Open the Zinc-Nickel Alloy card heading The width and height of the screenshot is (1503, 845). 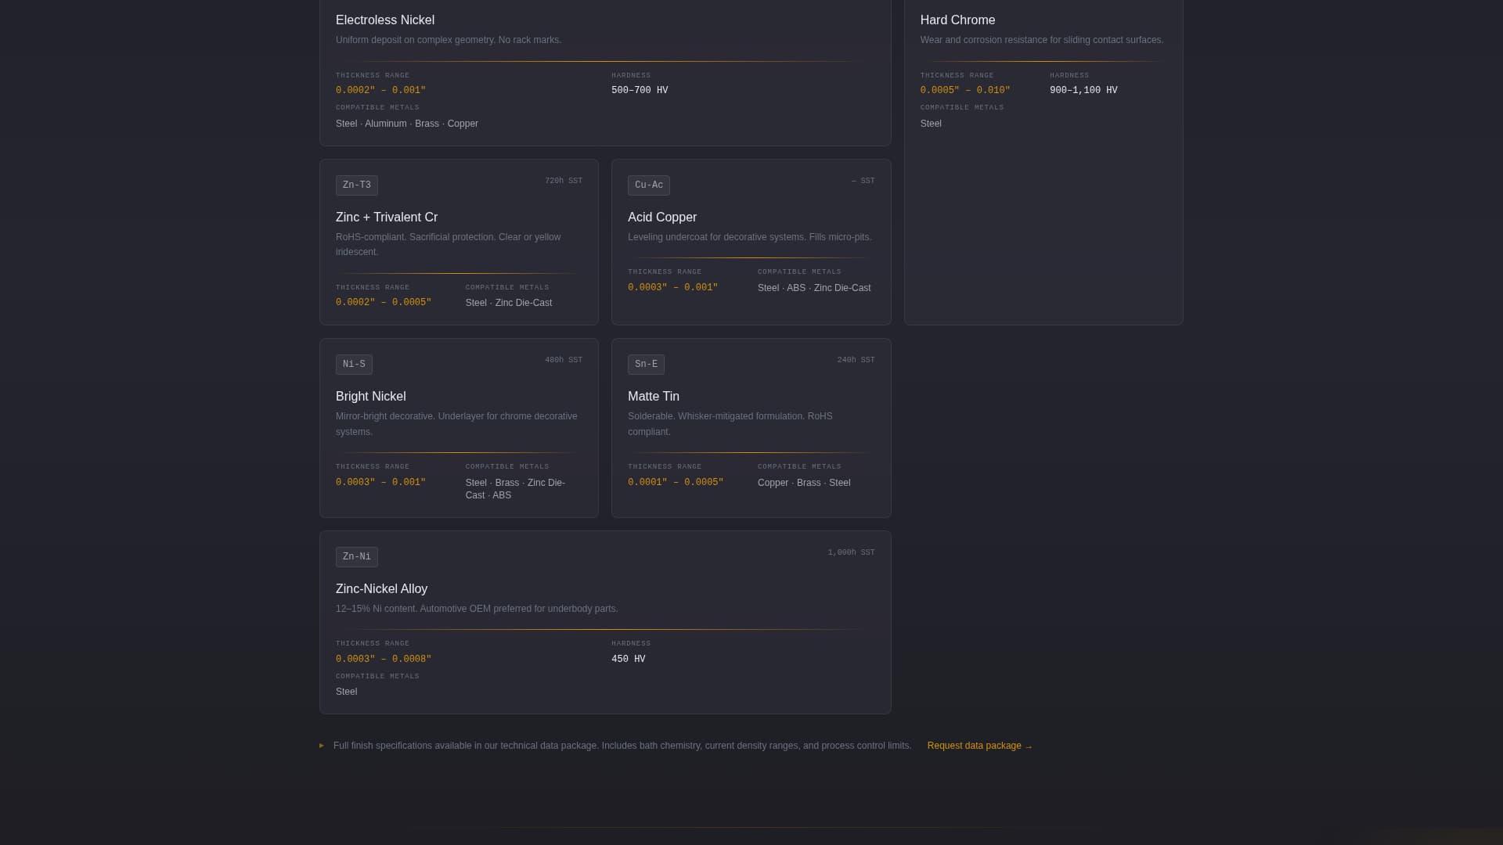tap(381, 589)
